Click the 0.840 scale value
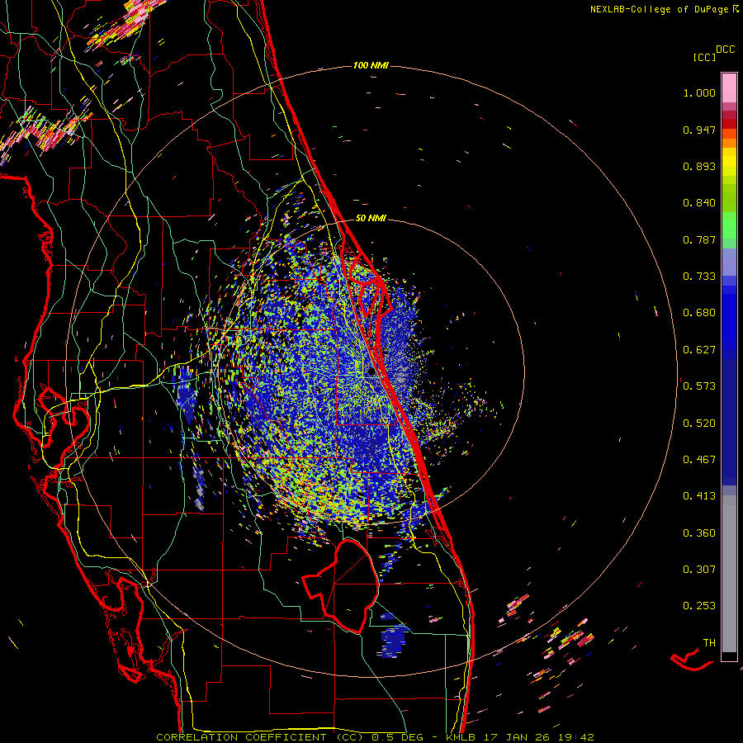 699,203
